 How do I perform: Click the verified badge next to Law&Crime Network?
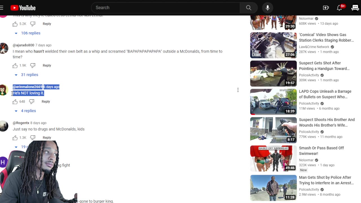click(x=332, y=47)
